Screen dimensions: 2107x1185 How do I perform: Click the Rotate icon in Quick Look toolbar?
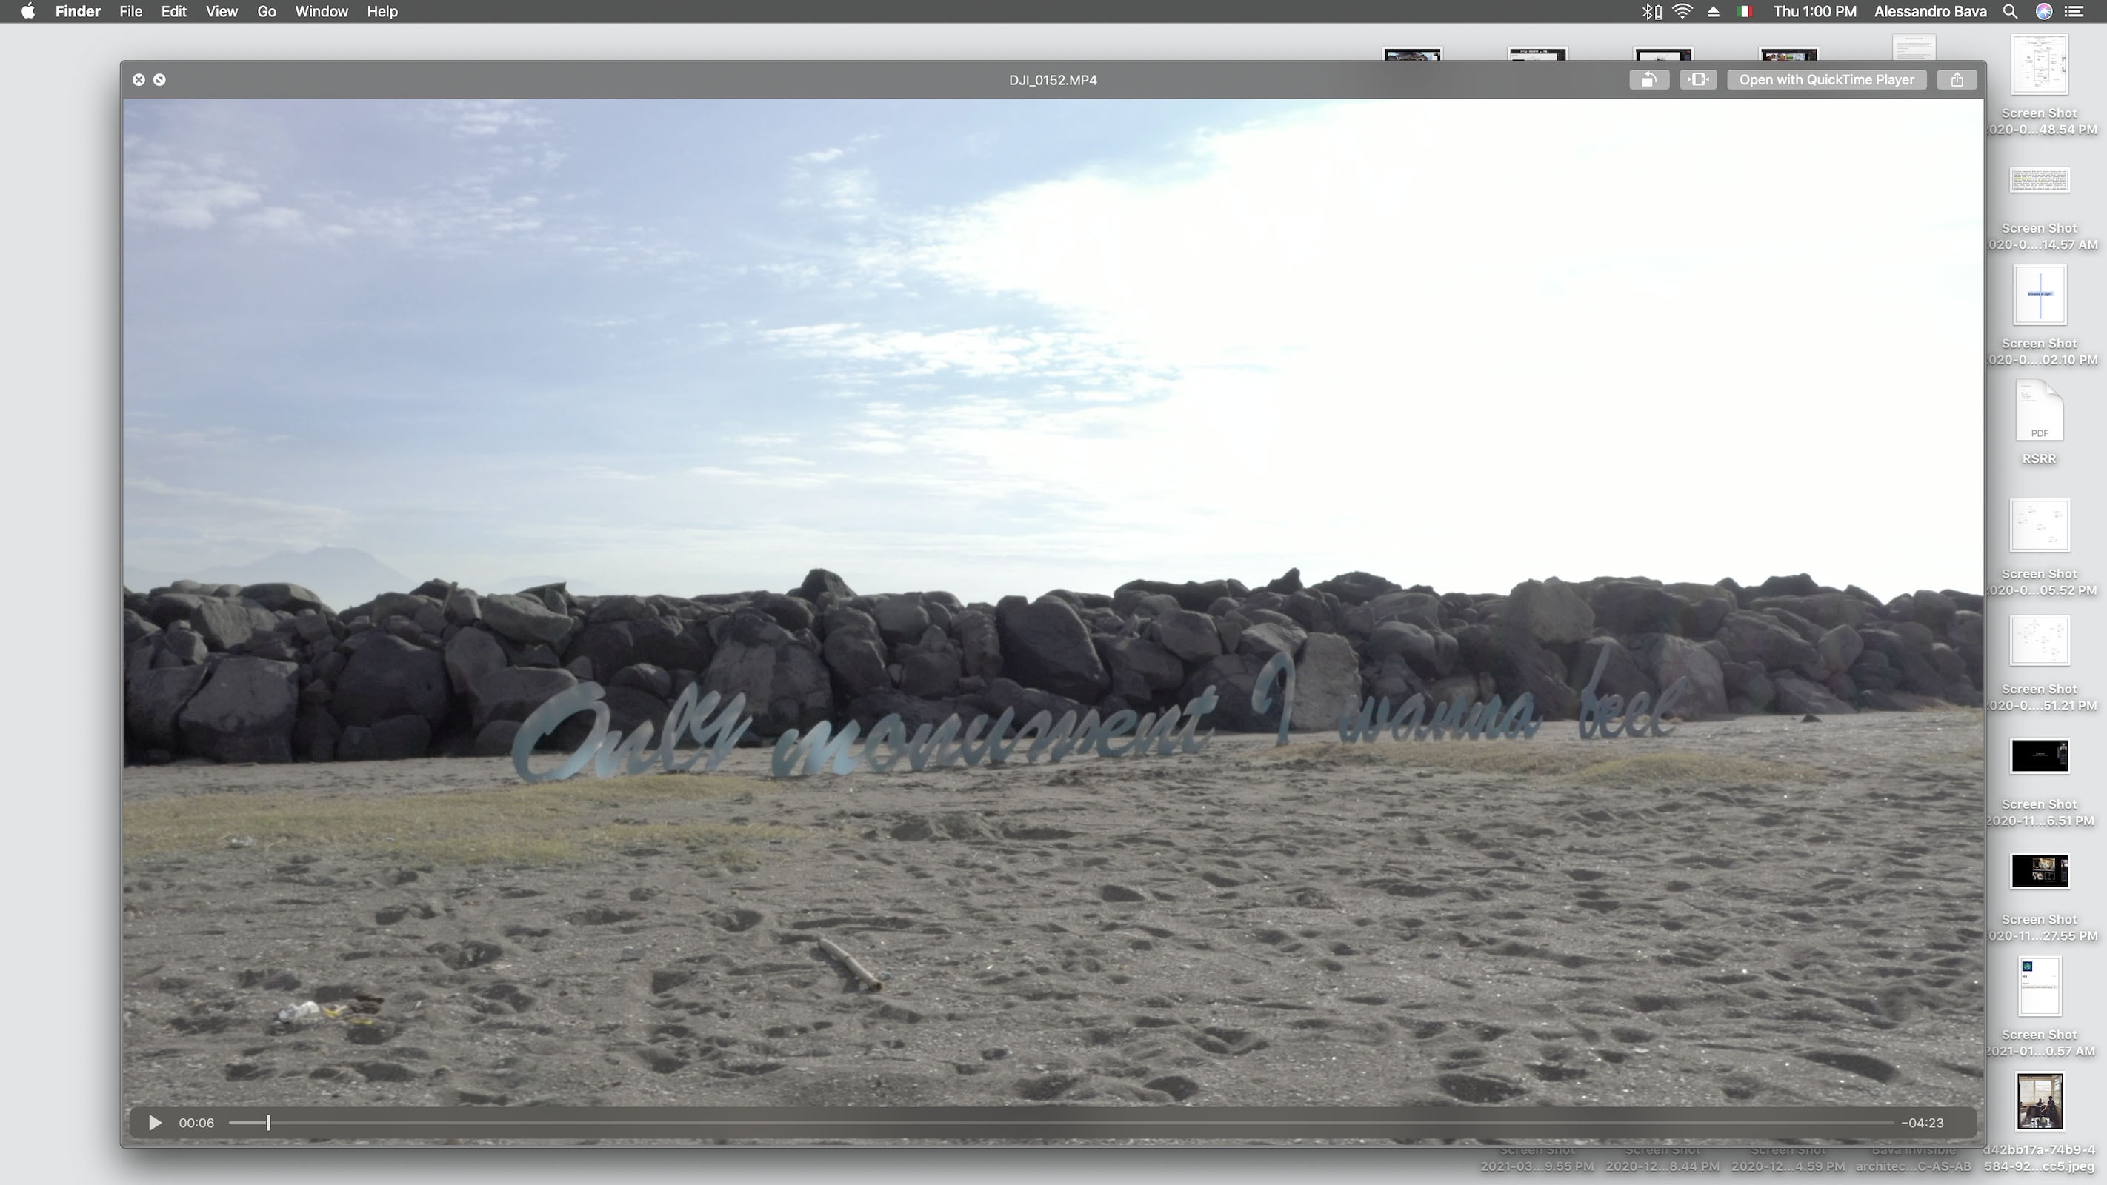1649,79
